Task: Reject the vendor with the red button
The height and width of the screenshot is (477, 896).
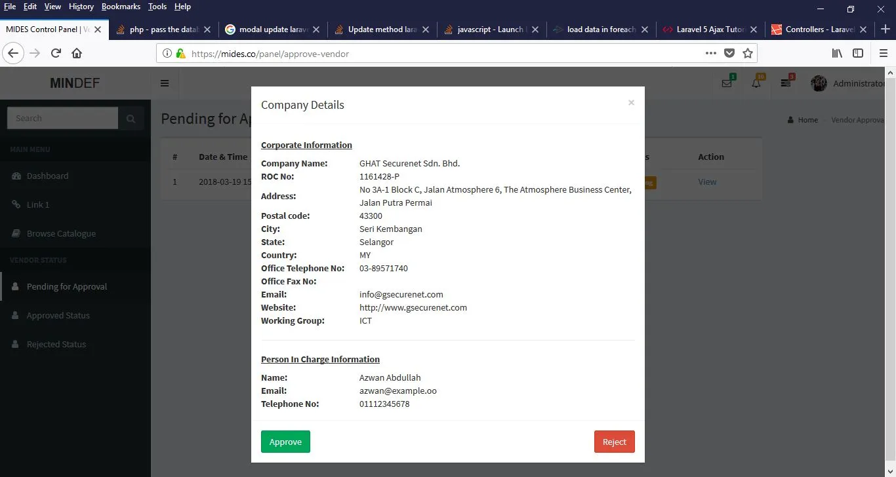Action: pyautogui.click(x=615, y=442)
